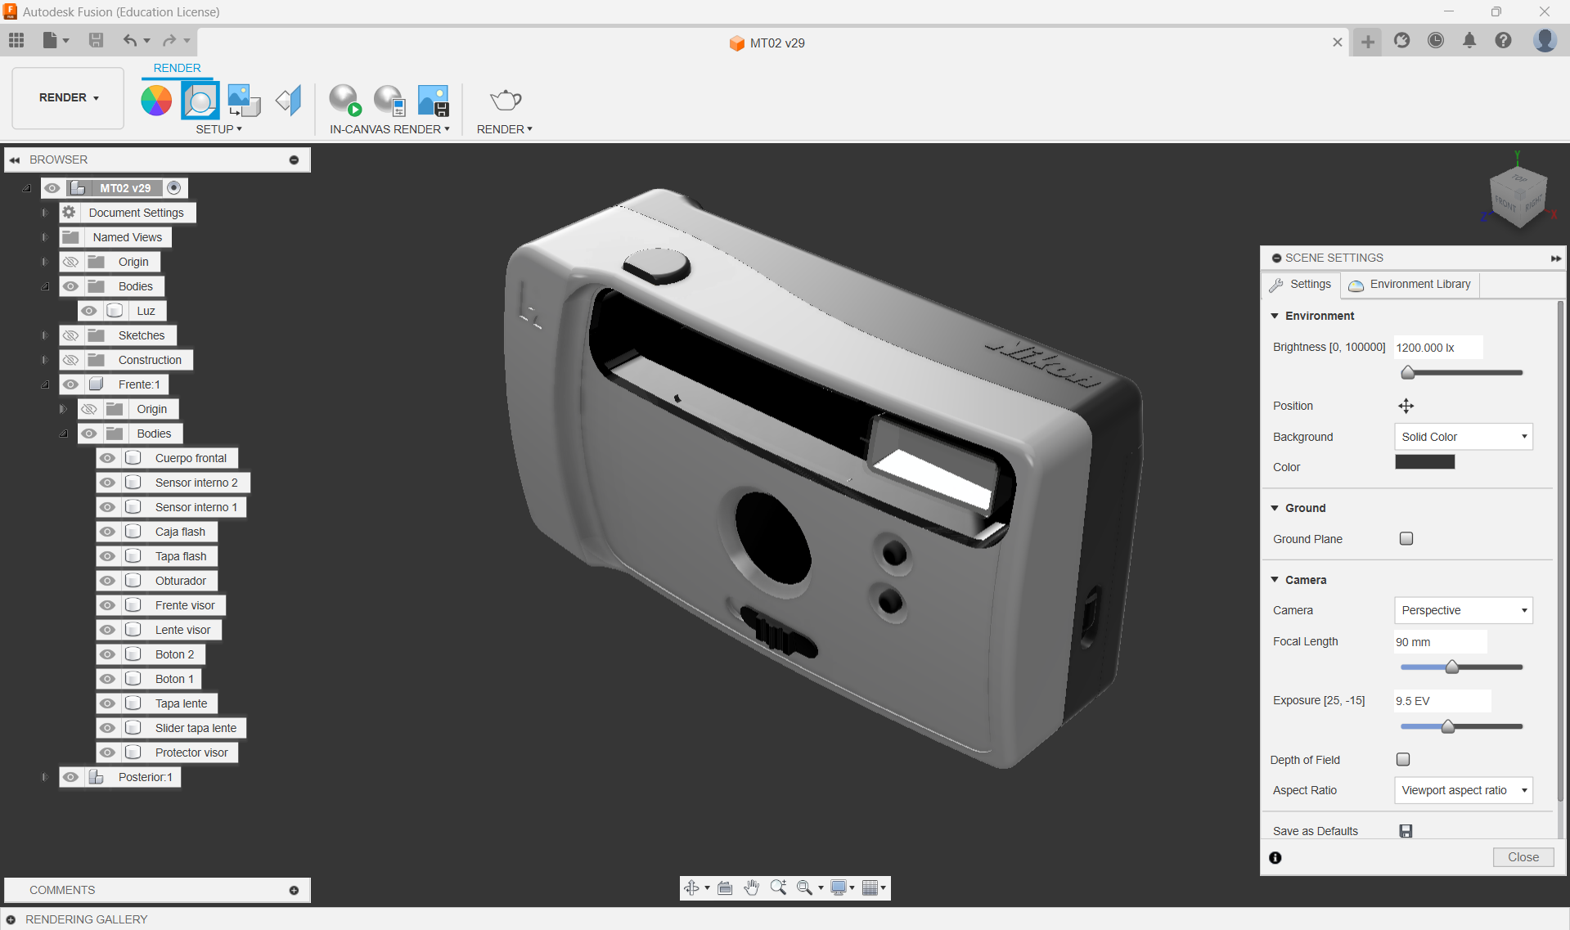Toggle the MT02 v29 activate radio button
1570x930 pixels.
point(173,188)
